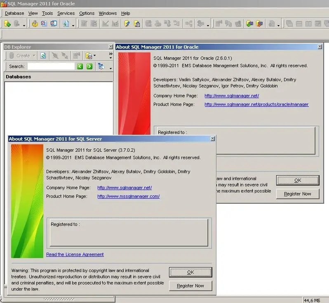The width and height of the screenshot is (329, 303).
Task: Click OK in About SQL Server dialog
Action: click(190, 272)
